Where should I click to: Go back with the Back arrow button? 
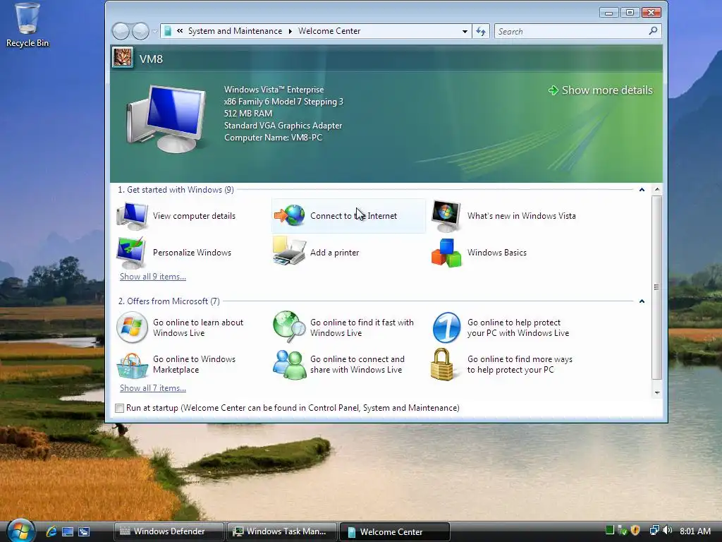pos(121,31)
